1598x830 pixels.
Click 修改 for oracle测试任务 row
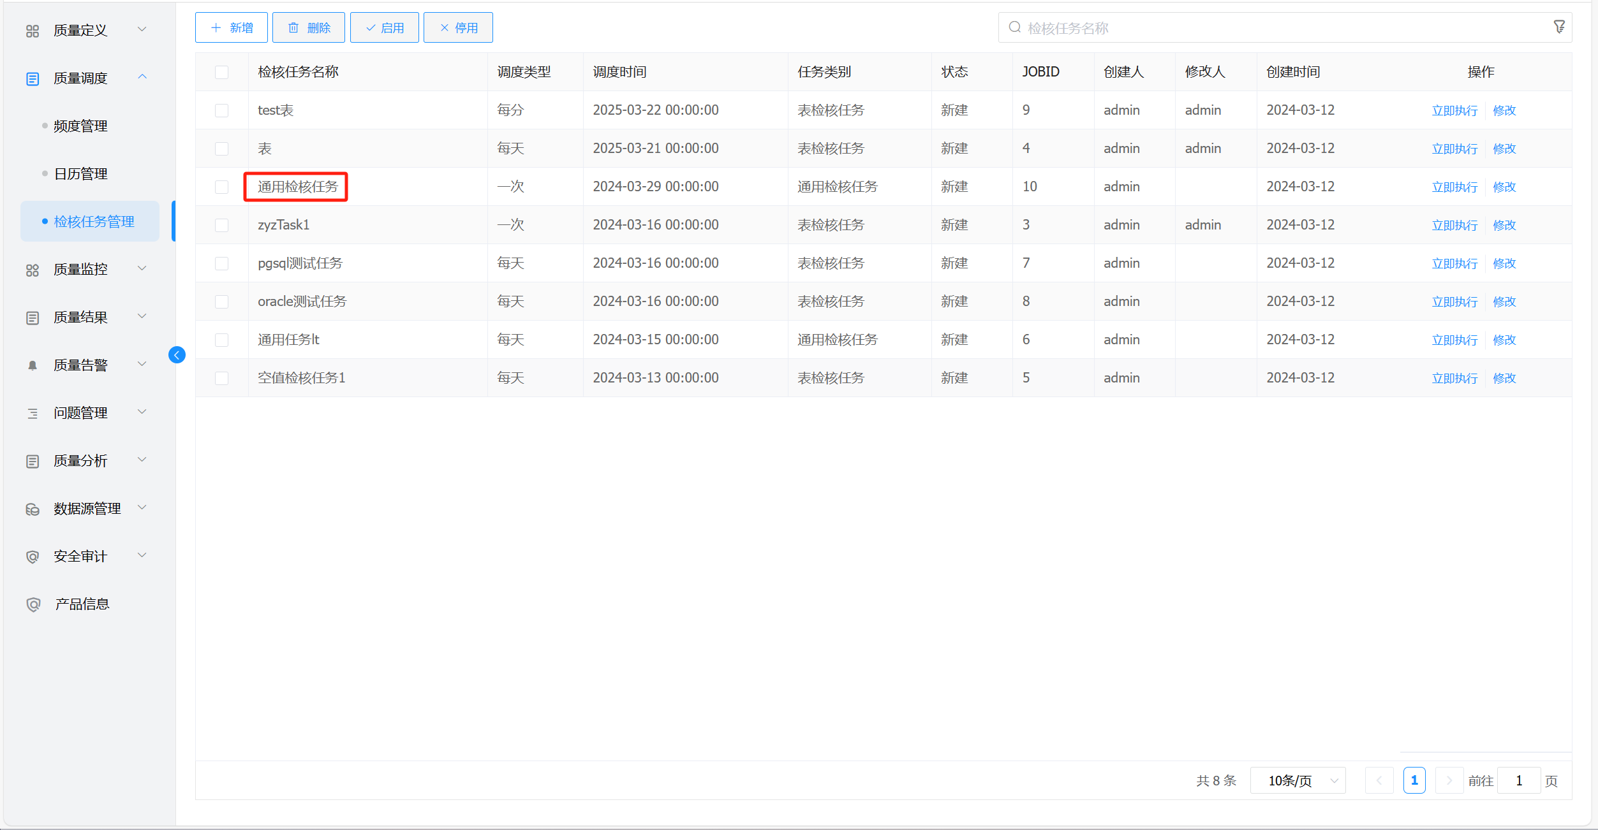pyautogui.click(x=1504, y=302)
